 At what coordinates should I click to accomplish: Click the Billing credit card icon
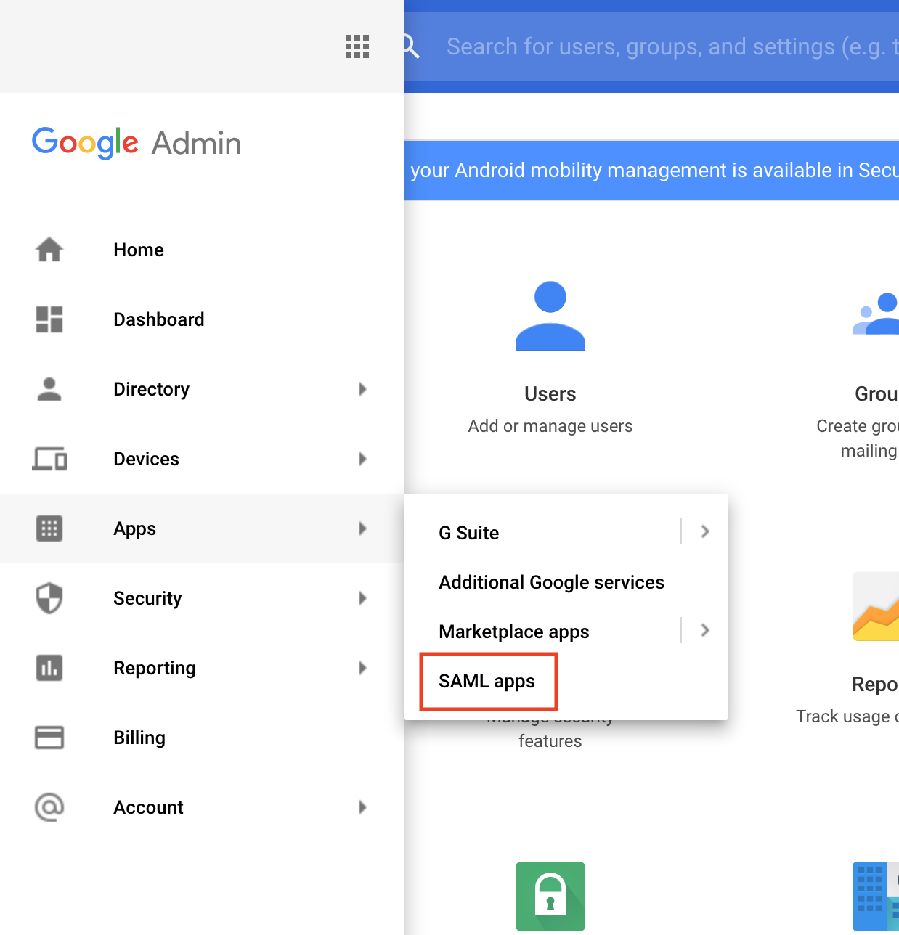tap(49, 738)
